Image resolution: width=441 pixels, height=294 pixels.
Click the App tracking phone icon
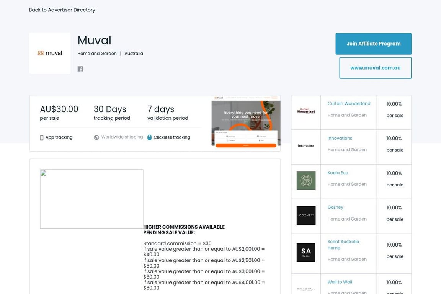[x=42, y=137]
